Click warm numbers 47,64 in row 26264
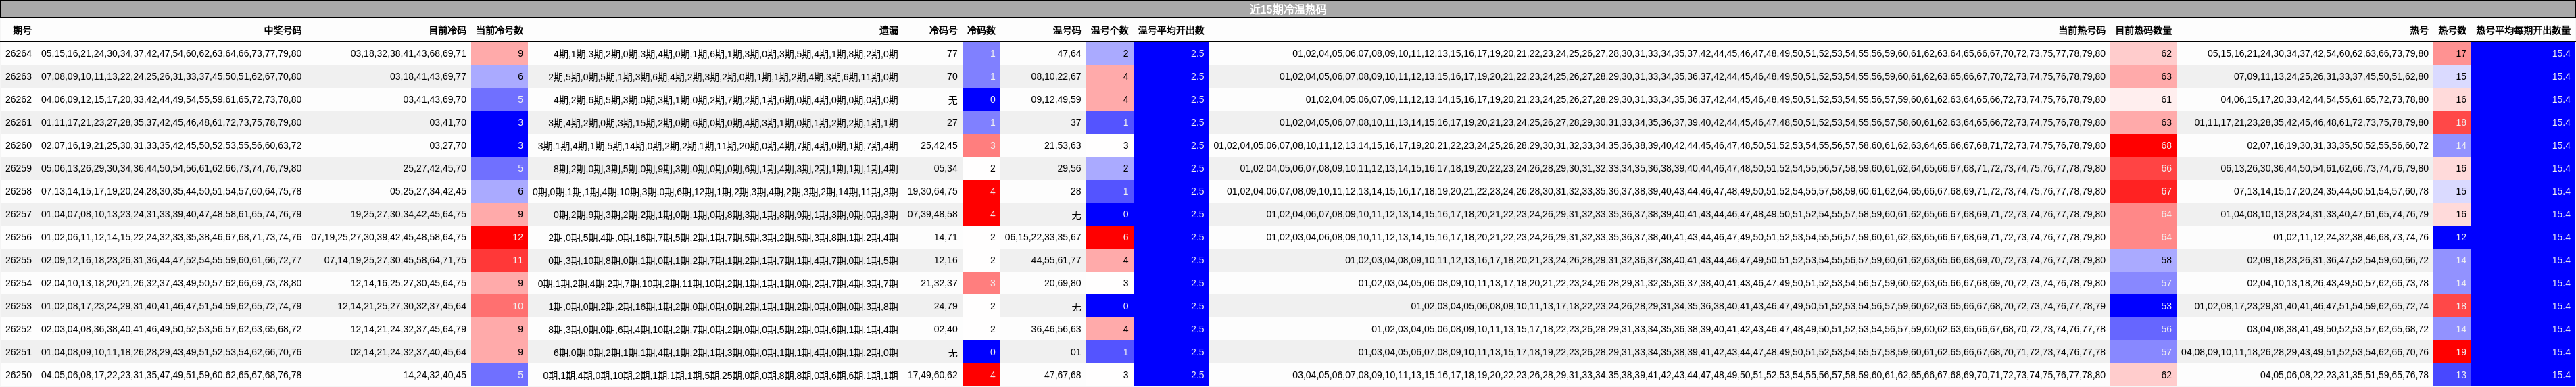2576x387 pixels. [1069, 54]
